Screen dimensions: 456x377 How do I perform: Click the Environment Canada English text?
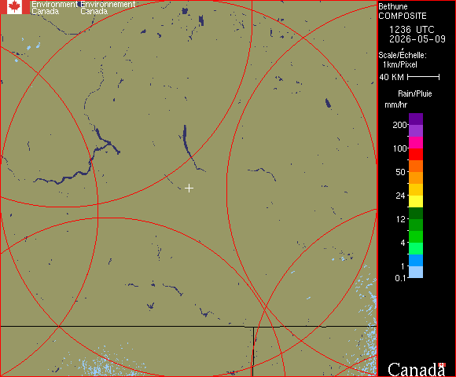pos(55,8)
